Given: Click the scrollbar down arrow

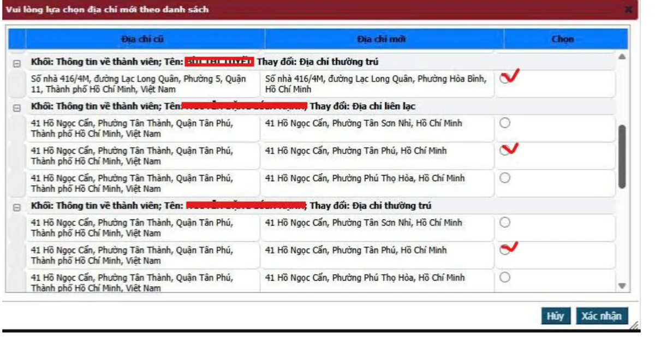Looking at the screenshot, I should tap(622, 285).
